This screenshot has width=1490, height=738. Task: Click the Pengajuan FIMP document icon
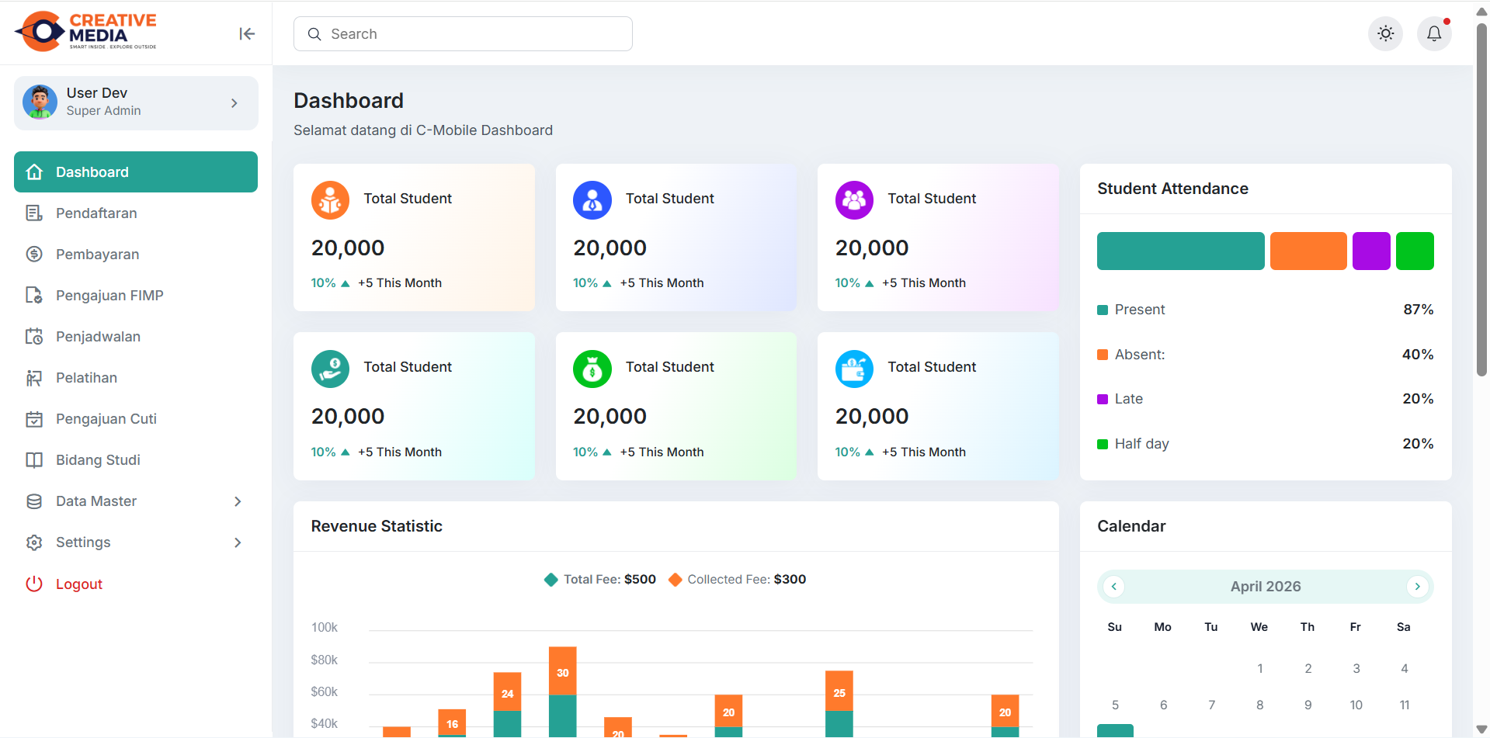point(34,295)
